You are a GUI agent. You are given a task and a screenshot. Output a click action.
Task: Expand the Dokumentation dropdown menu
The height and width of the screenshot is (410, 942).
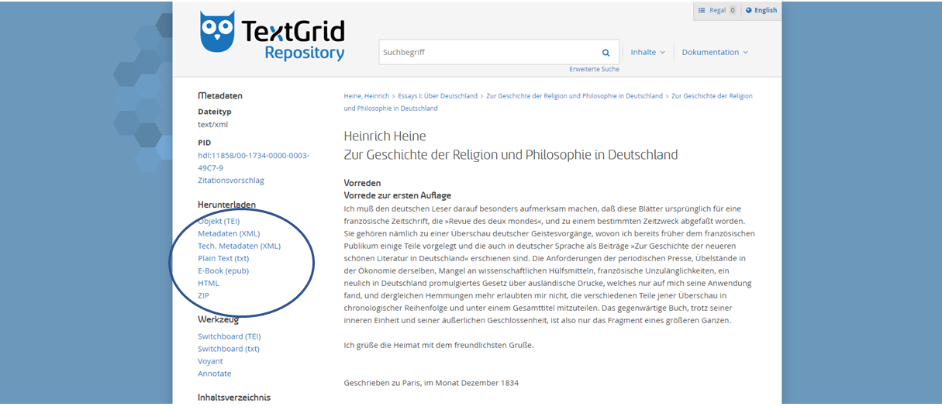pos(715,53)
